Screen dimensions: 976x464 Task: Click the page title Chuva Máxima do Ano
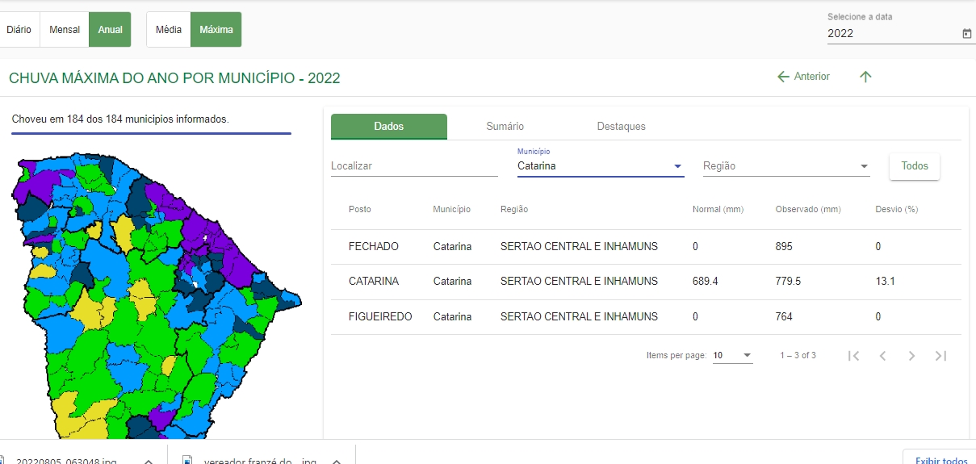pyautogui.click(x=174, y=78)
